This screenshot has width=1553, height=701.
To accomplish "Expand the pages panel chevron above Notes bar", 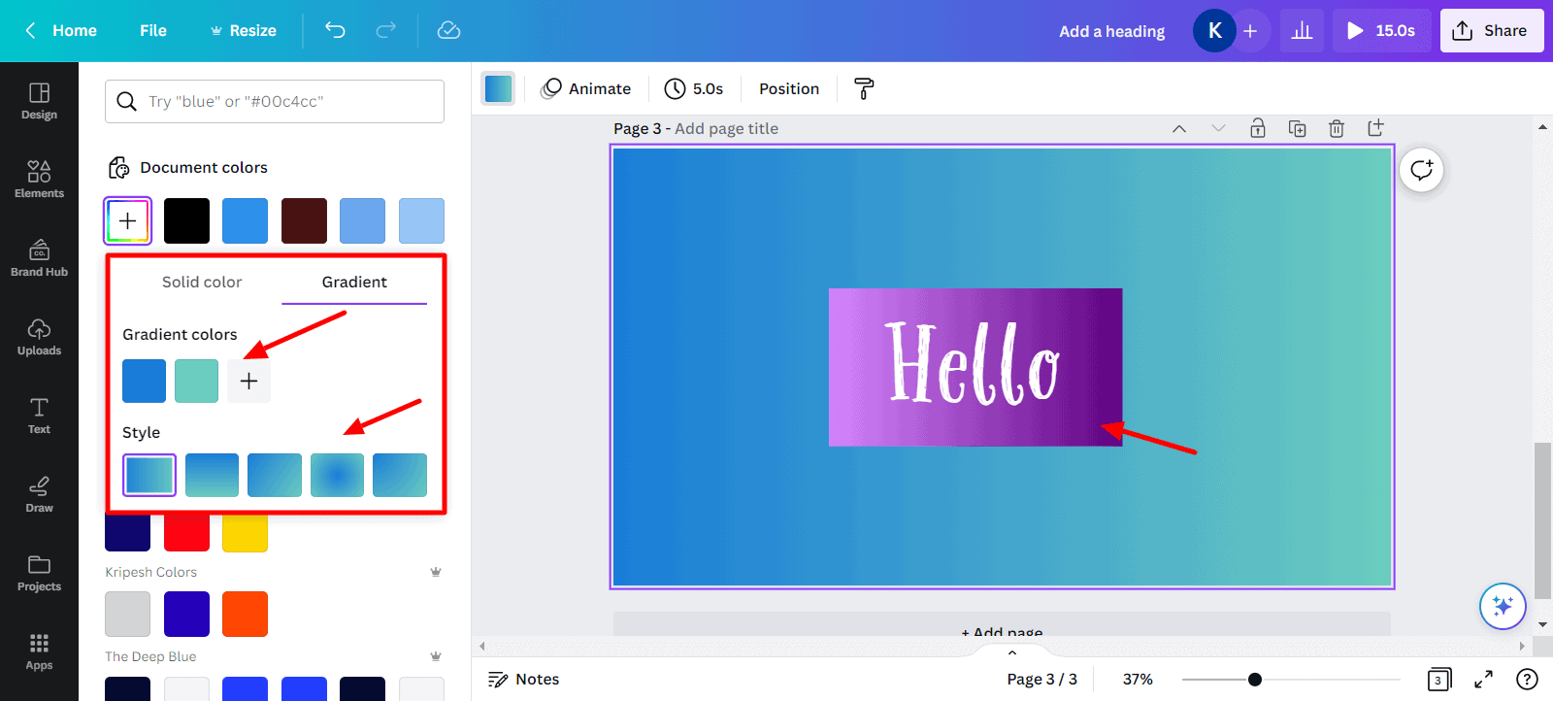I will pos(1012,652).
